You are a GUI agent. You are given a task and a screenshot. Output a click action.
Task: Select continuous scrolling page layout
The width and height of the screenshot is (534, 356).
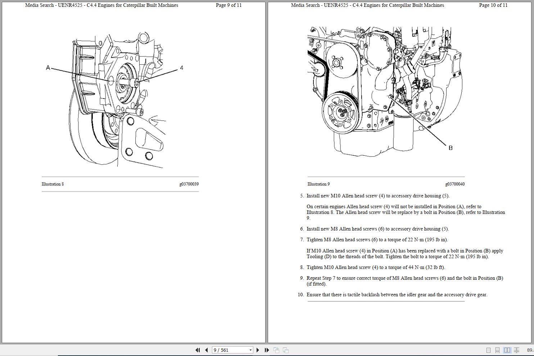tap(498, 350)
